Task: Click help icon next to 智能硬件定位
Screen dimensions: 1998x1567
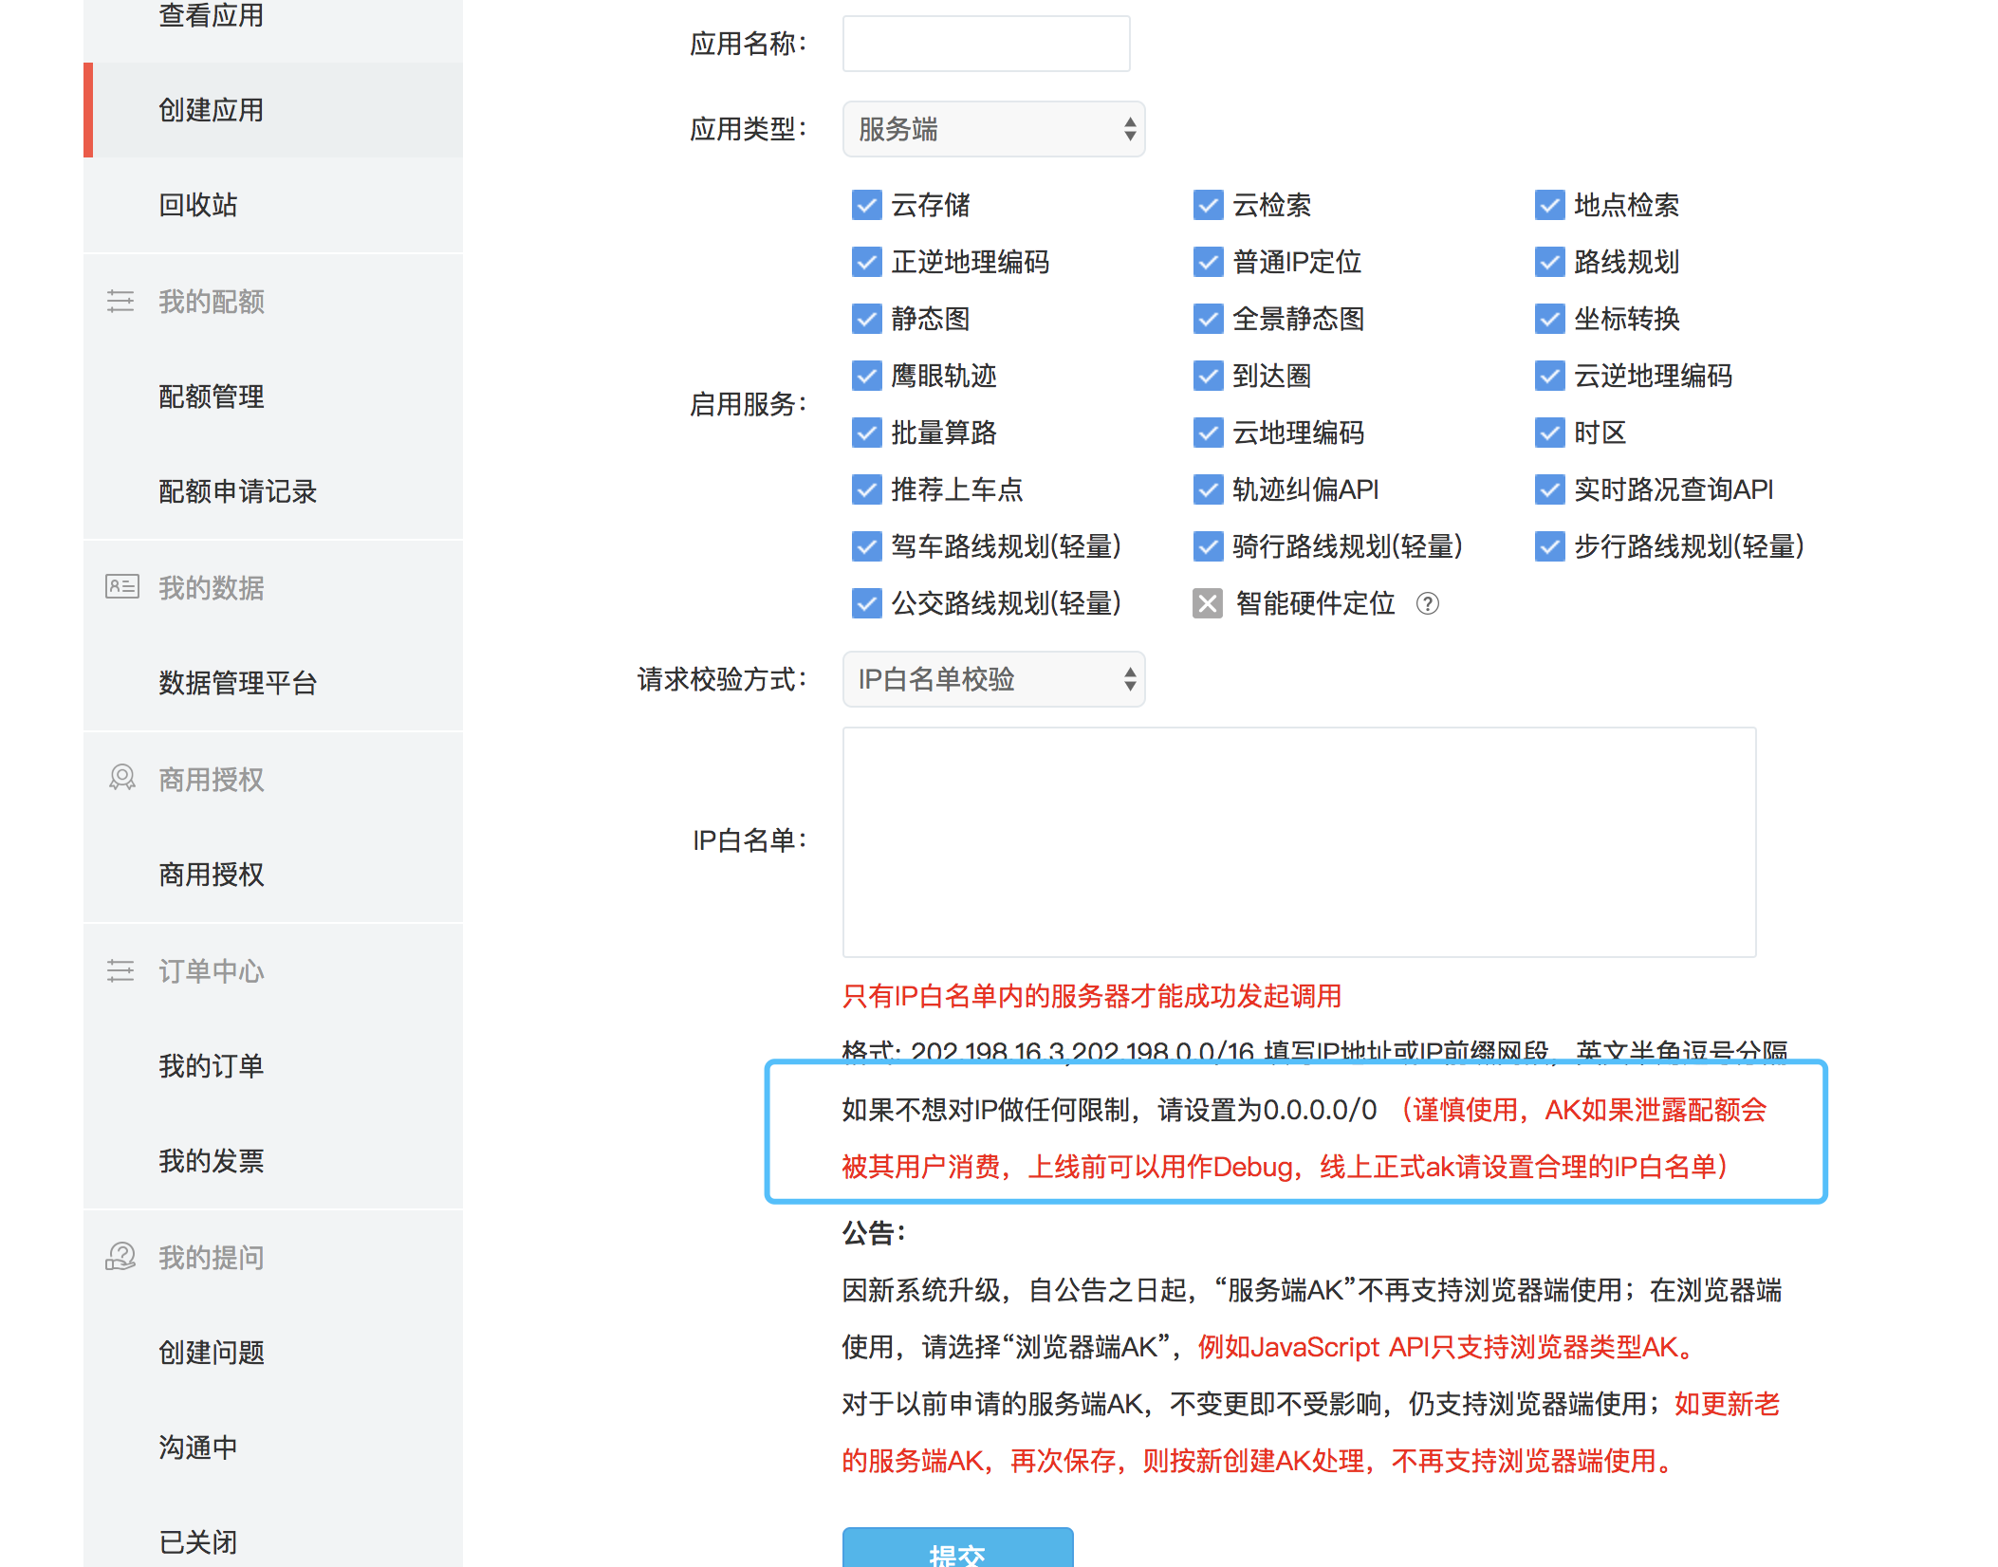Action: (1427, 603)
